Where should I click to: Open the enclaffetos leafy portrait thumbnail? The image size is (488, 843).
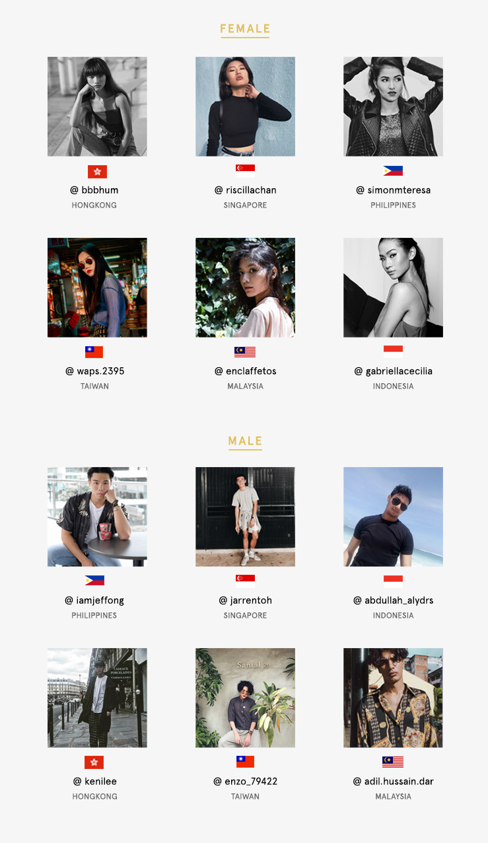pos(245,287)
